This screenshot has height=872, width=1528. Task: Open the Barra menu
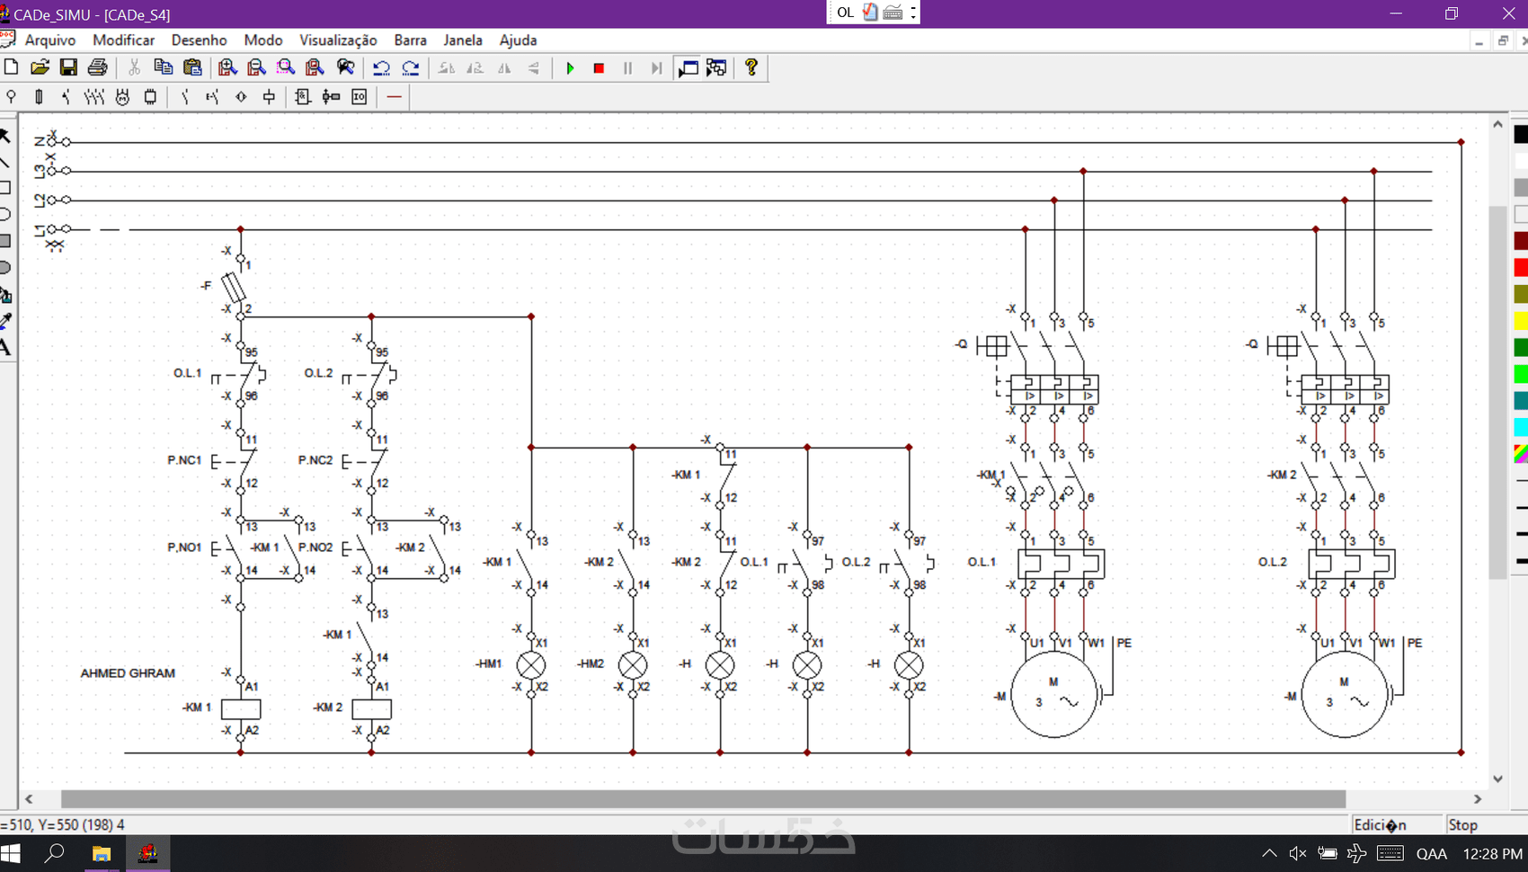coord(410,40)
